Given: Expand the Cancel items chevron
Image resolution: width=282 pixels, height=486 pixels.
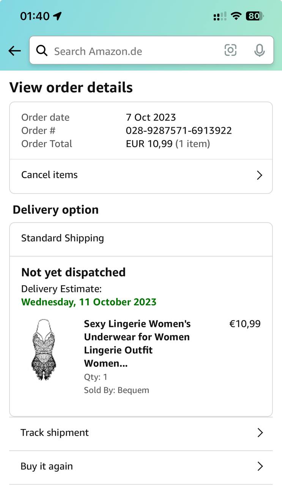Looking at the screenshot, I should click(260, 175).
